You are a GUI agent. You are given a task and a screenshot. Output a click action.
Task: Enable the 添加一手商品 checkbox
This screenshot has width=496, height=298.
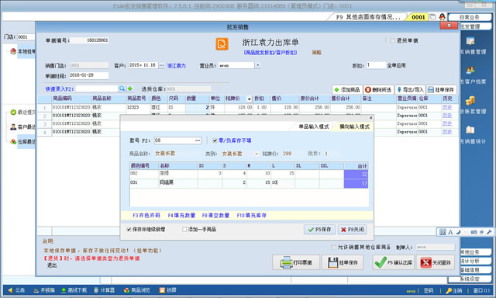184,229
